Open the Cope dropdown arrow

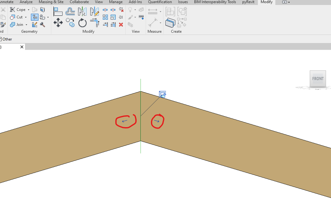pyautogui.click(x=28, y=10)
